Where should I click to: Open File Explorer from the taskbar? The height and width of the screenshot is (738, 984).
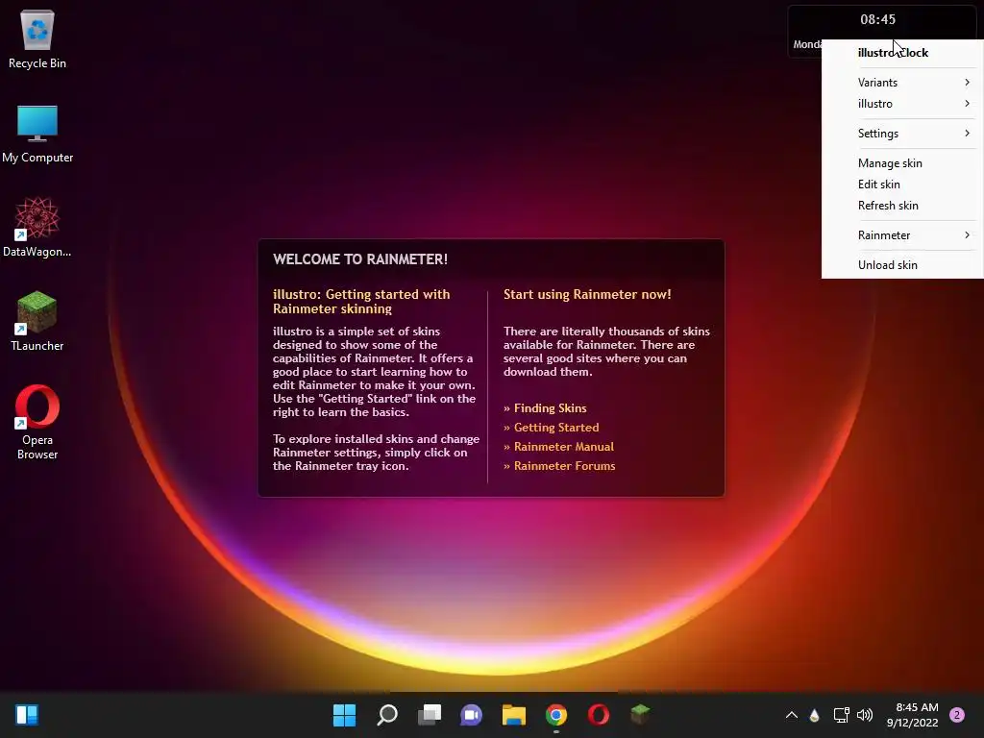513,715
